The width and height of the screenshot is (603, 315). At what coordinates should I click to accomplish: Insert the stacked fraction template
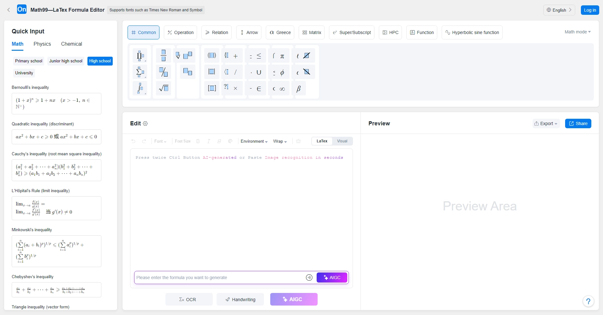click(164, 56)
